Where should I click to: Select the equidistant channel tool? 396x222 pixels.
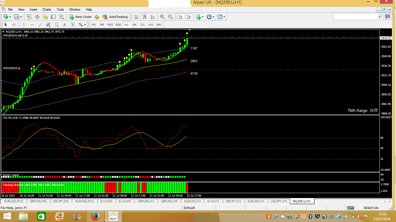48,25
